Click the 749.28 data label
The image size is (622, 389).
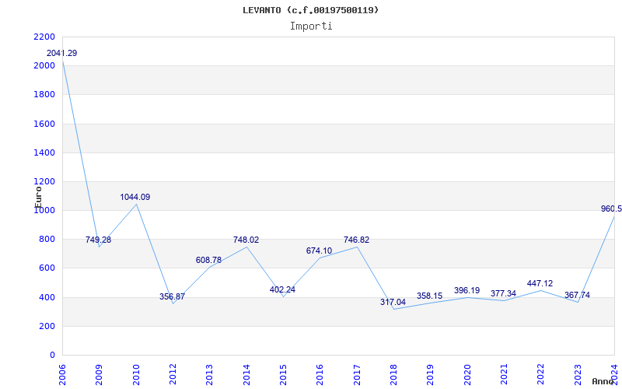click(99, 240)
